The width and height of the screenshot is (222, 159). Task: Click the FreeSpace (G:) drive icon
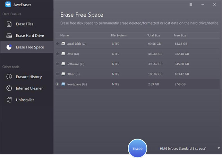point(63,84)
